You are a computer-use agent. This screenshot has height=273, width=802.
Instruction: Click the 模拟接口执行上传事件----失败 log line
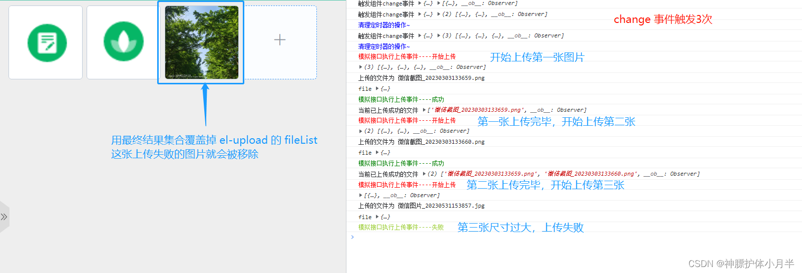[x=401, y=227]
